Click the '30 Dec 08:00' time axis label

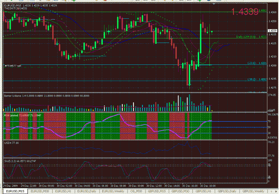pyautogui.click(x=118, y=186)
